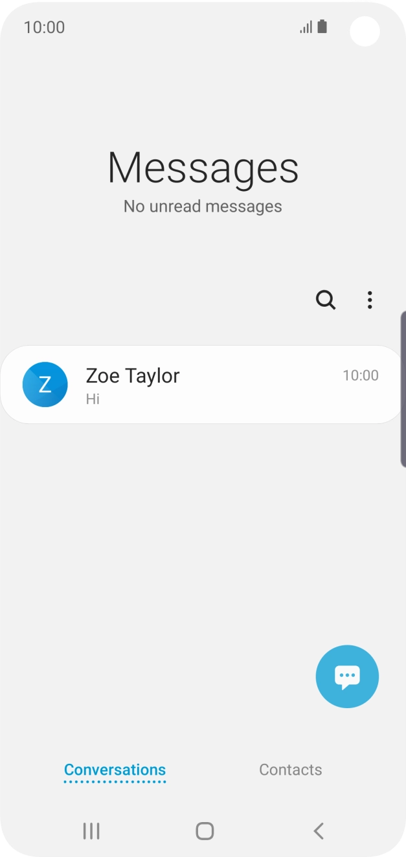
Task: Tap the 'No unread messages' text
Action: [203, 206]
